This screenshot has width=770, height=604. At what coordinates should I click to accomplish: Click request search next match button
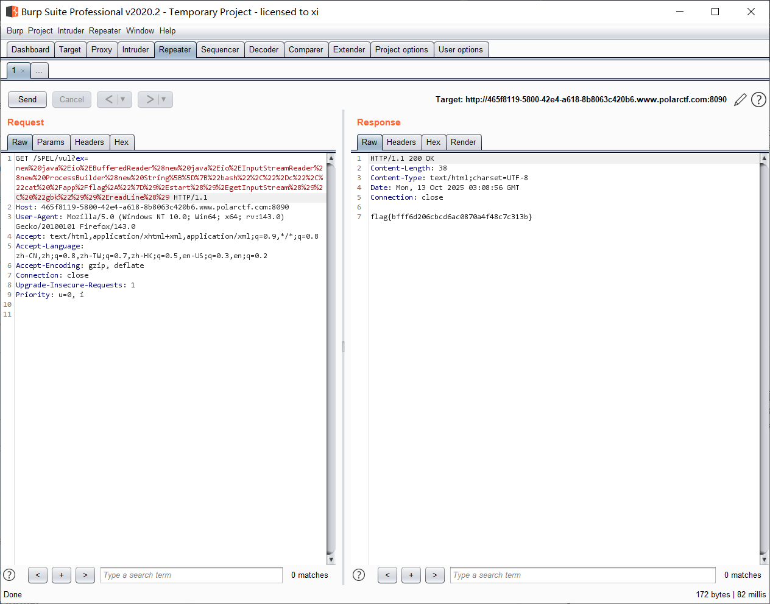(85, 575)
